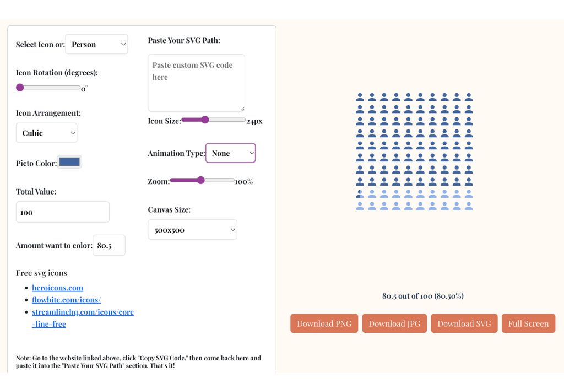Click the Download JPG button
The height and width of the screenshot is (389, 564).
pyautogui.click(x=394, y=323)
